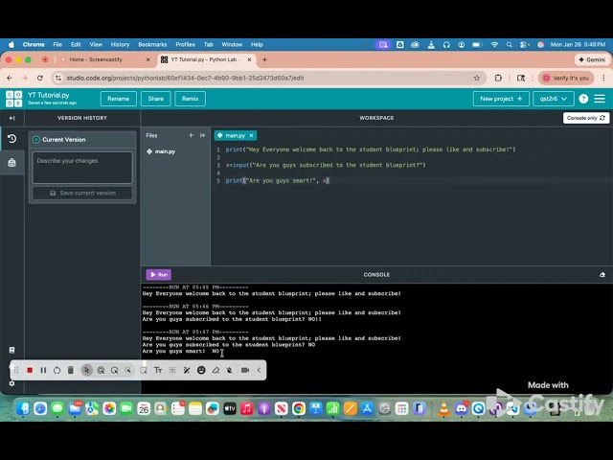The height and width of the screenshot is (460, 613).
Task: Delete the recording with trash icon
Action: [x=70, y=370]
